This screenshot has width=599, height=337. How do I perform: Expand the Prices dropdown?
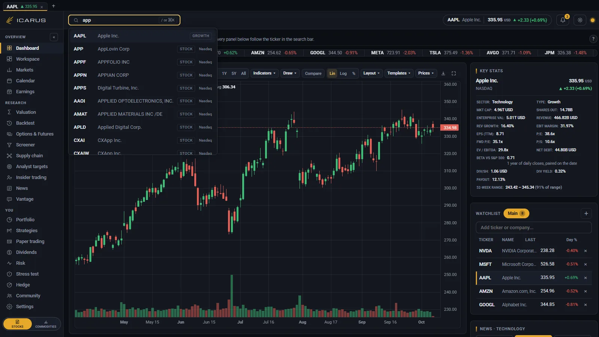click(426, 73)
